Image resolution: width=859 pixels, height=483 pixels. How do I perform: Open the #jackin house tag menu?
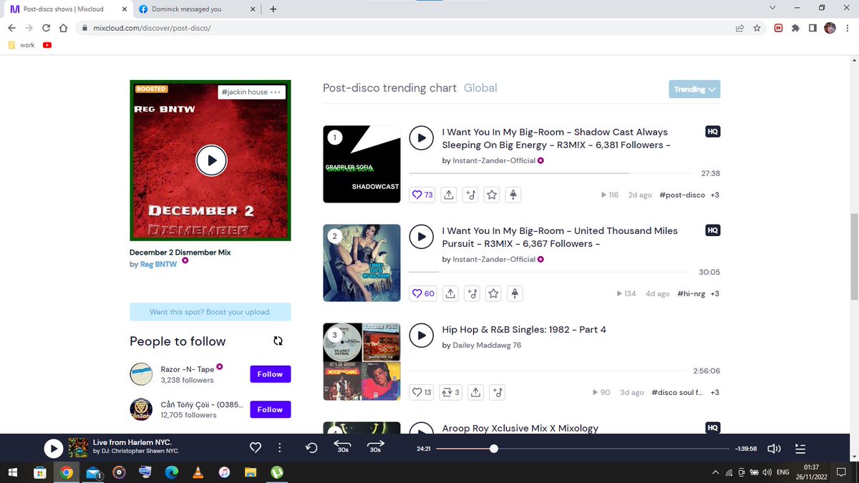276,92
